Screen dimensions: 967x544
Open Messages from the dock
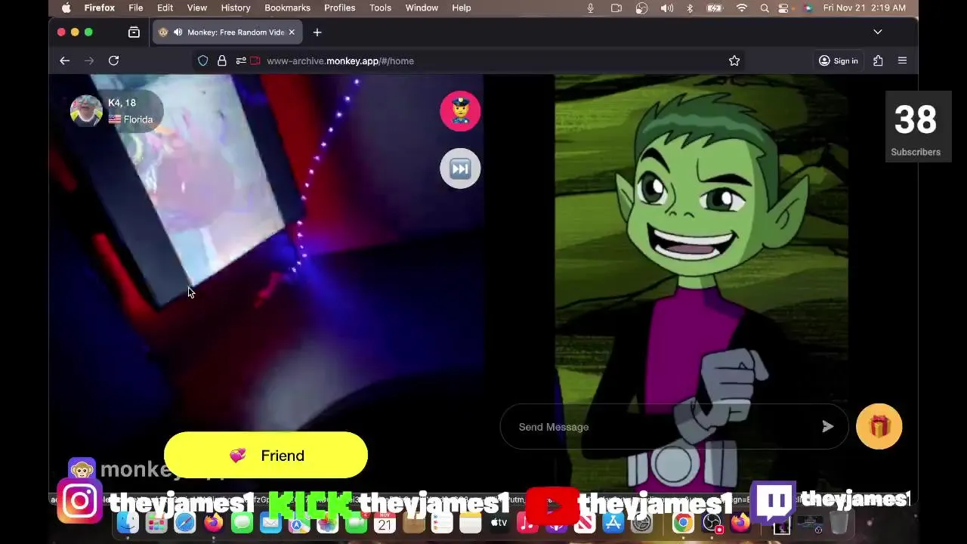[242, 522]
